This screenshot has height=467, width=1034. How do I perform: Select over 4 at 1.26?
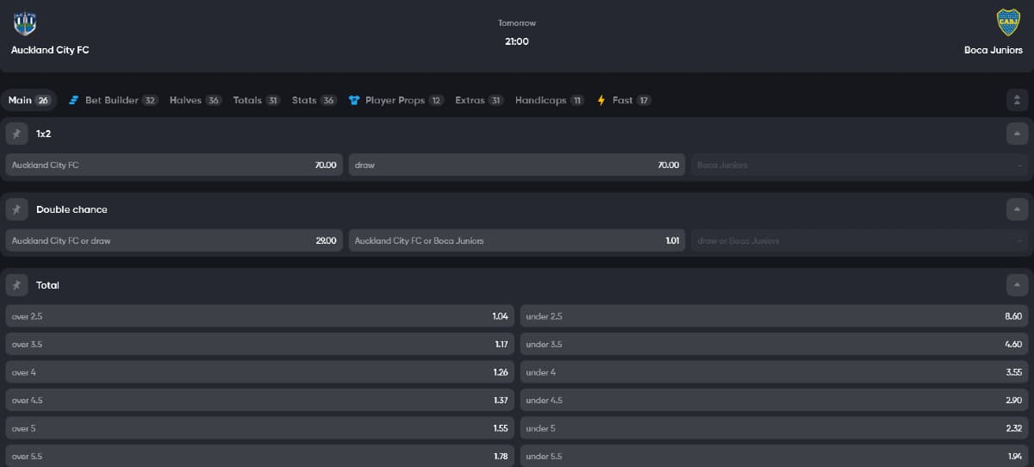coord(260,372)
